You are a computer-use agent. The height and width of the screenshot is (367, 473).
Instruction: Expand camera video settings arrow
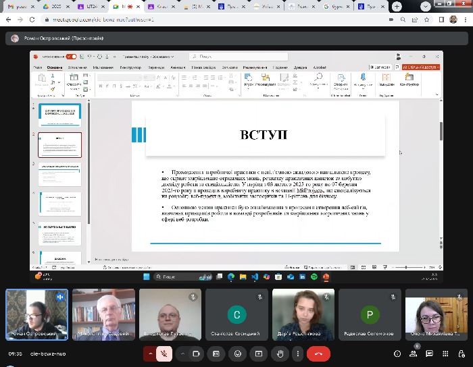[182, 354]
